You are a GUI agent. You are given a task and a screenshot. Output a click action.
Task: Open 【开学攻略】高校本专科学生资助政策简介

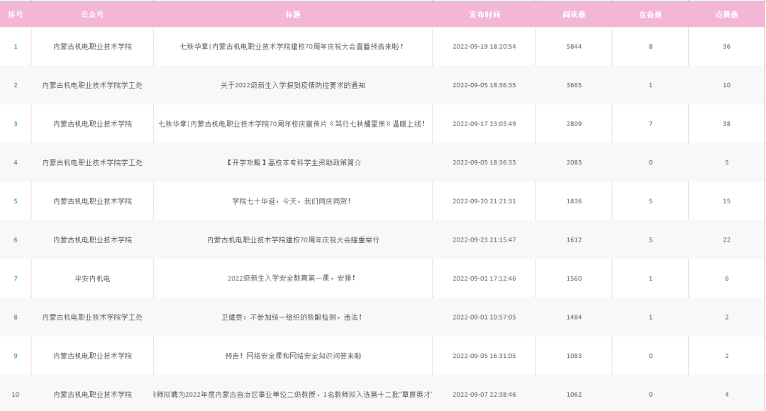coord(292,162)
